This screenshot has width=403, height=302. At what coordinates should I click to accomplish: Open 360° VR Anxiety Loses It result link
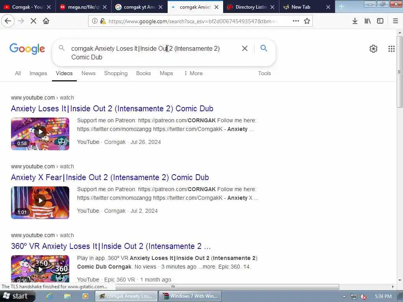(x=111, y=246)
